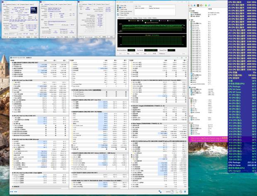Enable the Stress system memory checkbox

pos(120,12)
